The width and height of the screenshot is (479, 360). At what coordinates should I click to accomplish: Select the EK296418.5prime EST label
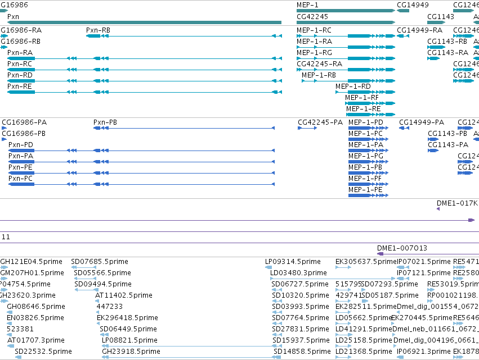pyautogui.click(x=127, y=318)
